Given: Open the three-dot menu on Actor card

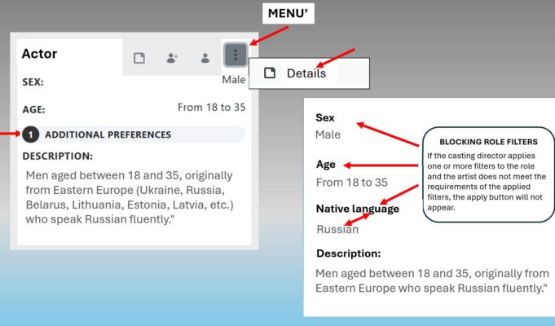Looking at the screenshot, I should pyautogui.click(x=235, y=56).
